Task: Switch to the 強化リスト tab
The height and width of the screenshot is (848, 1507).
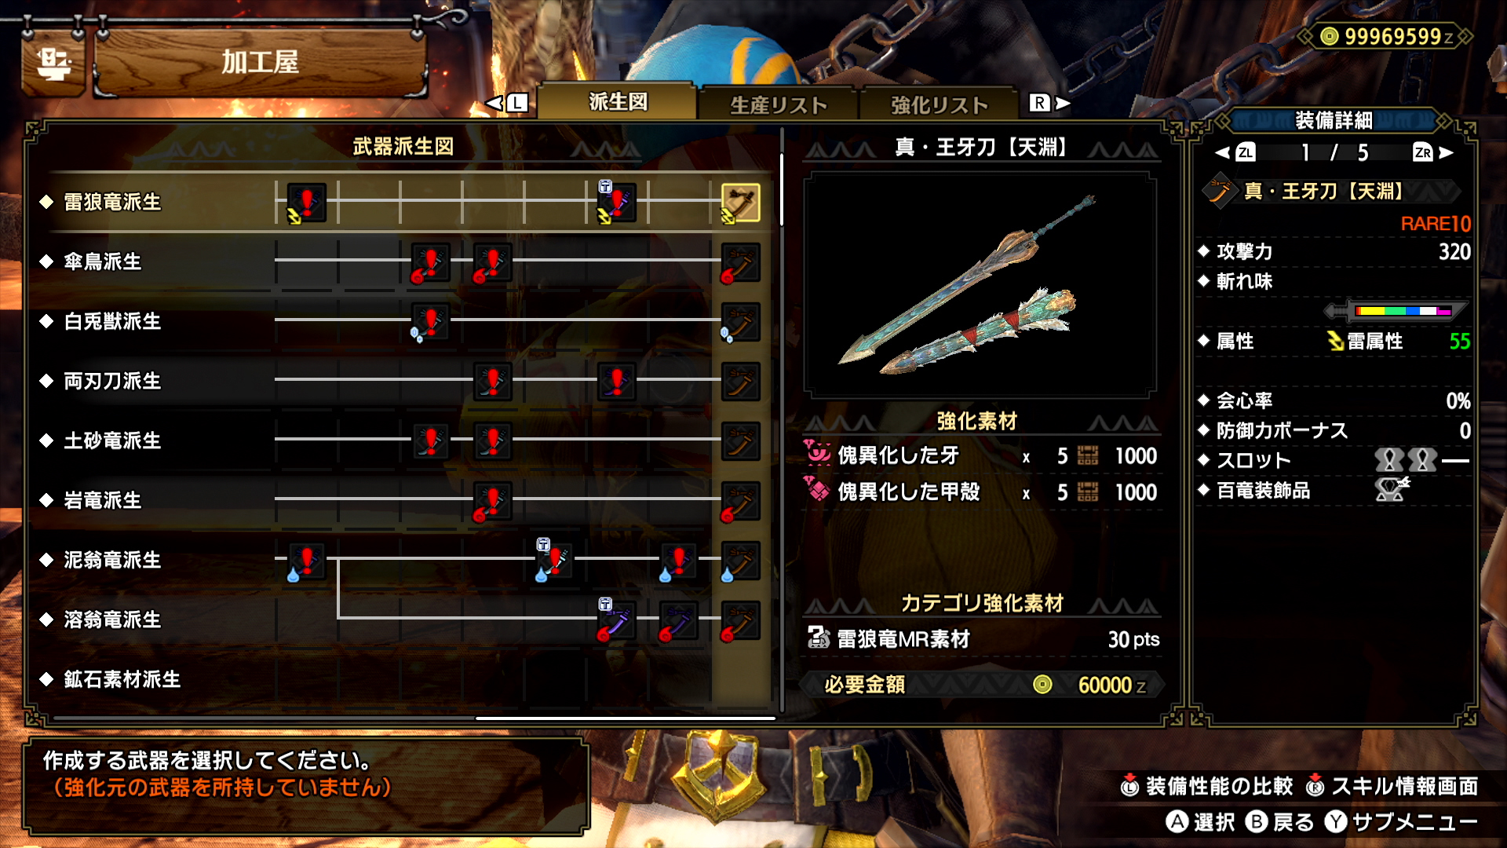Action: click(939, 104)
